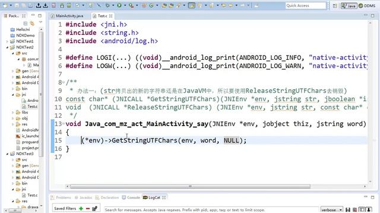This screenshot has width=380, height=213.
Task: Open the Console tab
Action: (x=131, y=198)
